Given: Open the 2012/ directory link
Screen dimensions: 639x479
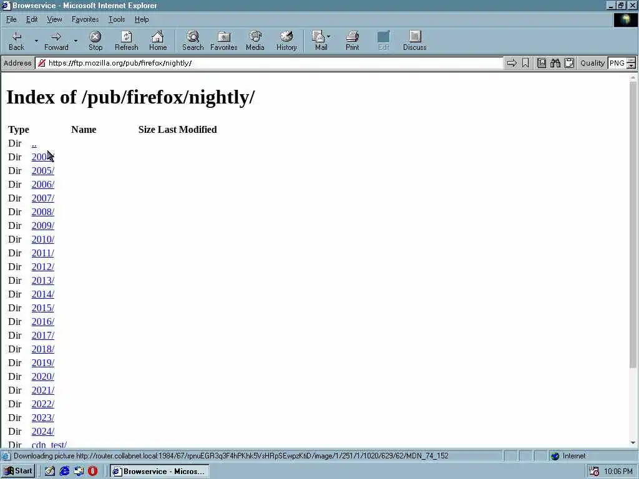Looking at the screenshot, I should [x=43, y=267].
